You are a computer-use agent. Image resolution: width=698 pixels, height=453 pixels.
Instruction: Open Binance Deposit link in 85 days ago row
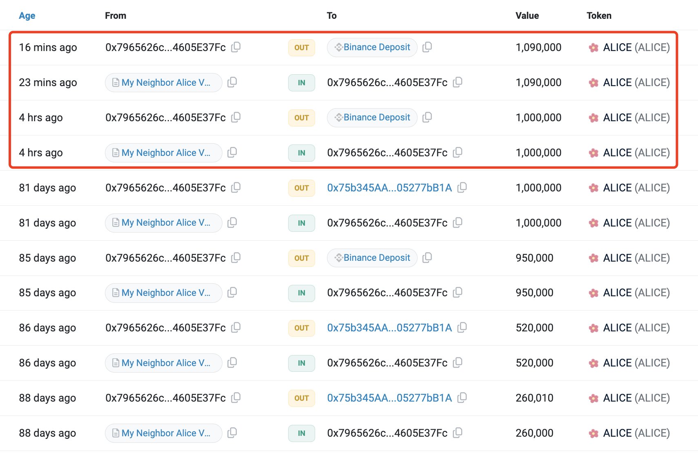[x=372, y=258]
